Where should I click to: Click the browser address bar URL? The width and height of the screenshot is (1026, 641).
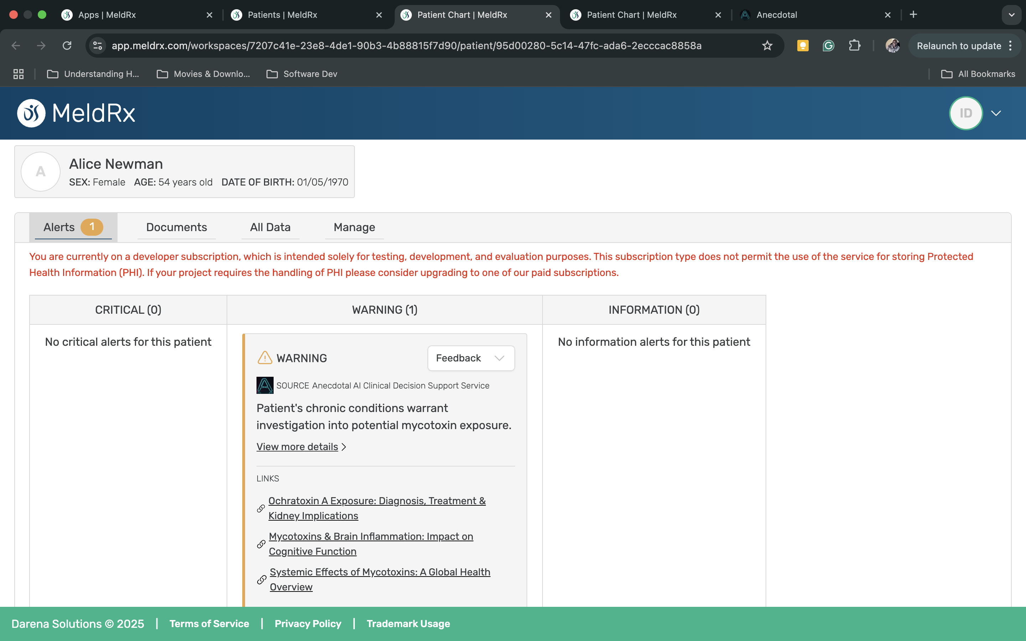click(x=406, y=46)
